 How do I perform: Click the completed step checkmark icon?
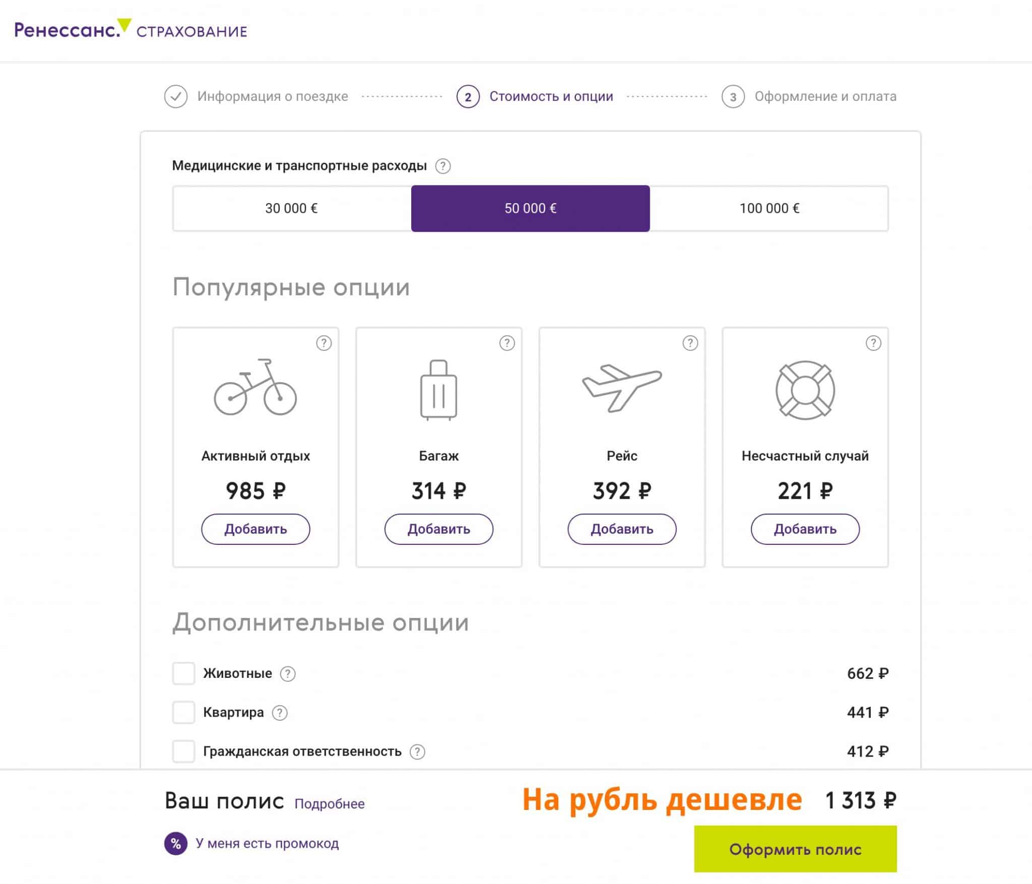click(x=176, y=96)
